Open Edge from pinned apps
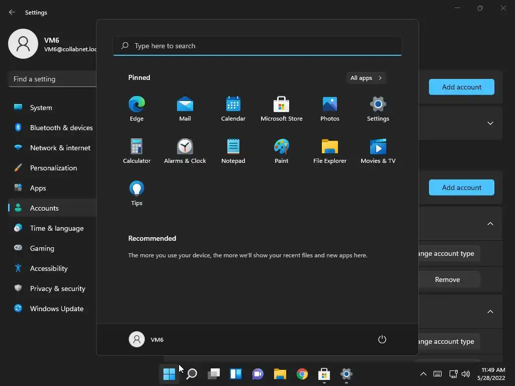515x386 pixels. [x=137, y=109]
